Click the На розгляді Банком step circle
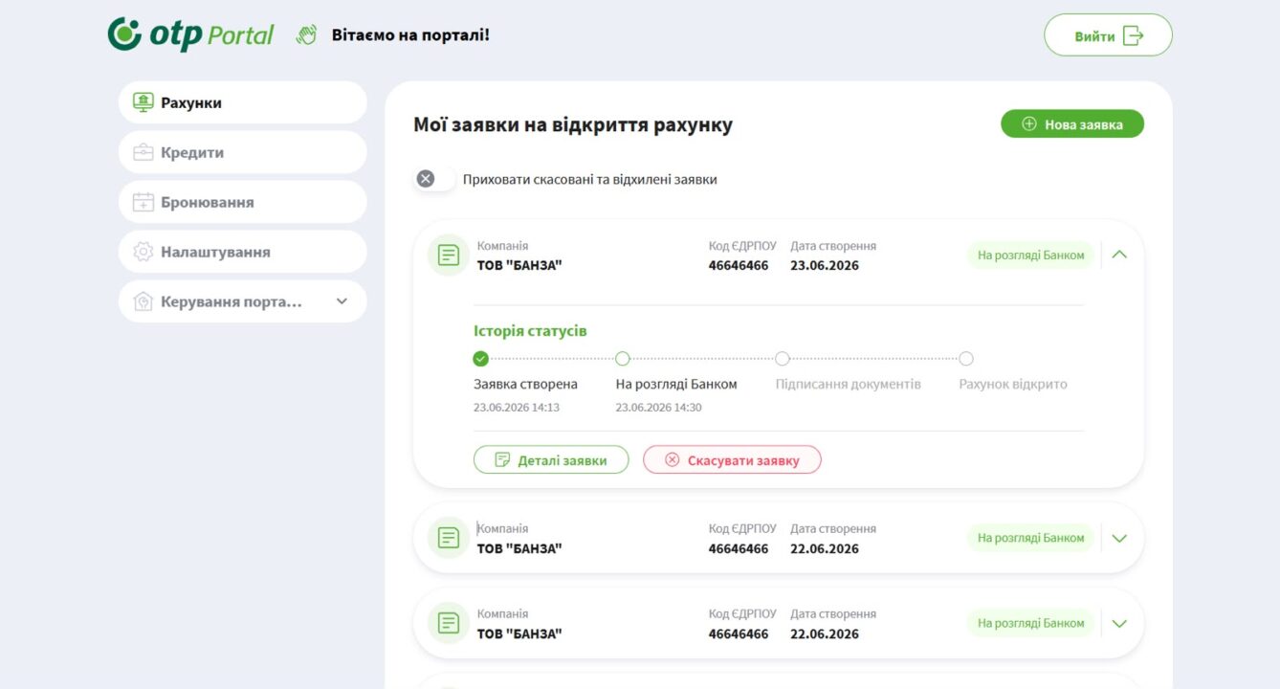Viewport: 1280px width, 689px height. (623, 359)
